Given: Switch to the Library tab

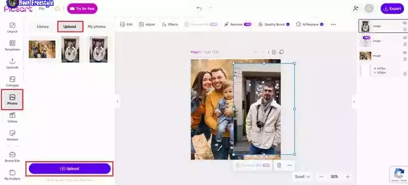Looking at the screenshot, I should point(43,26).
